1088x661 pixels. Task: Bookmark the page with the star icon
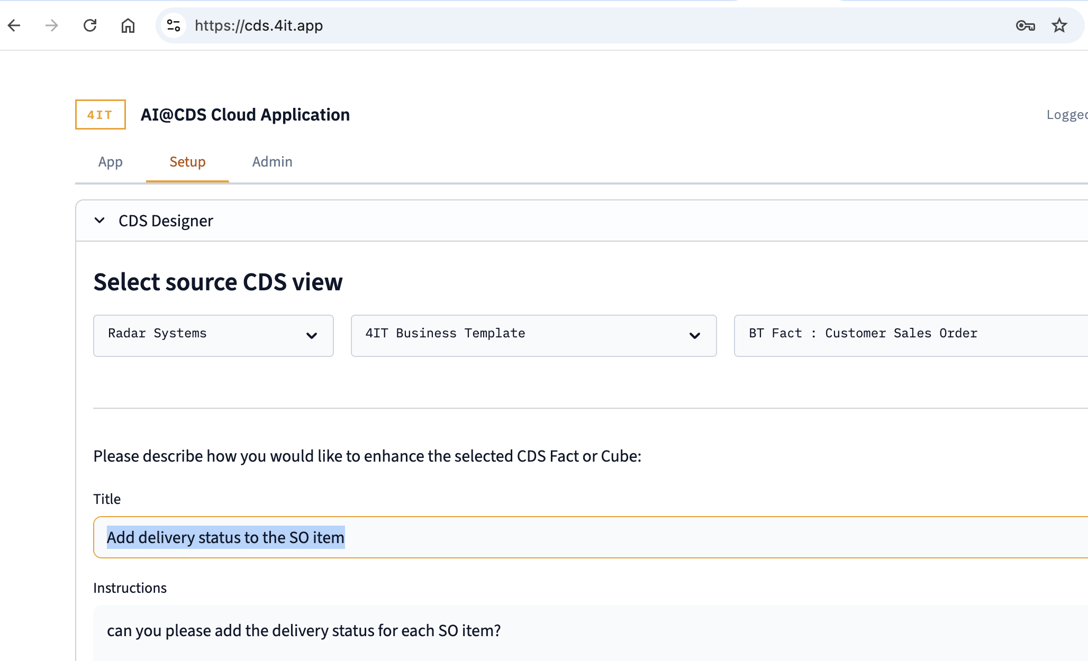pyautogui.click(x=1059, y=25)
